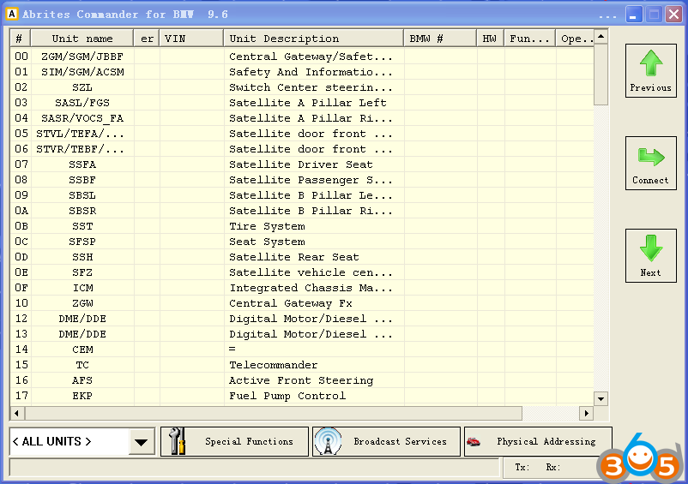Click the antenna icon on Broadcast Services
The width and height of the screenshot is (688, 484).
click(328, 442)
